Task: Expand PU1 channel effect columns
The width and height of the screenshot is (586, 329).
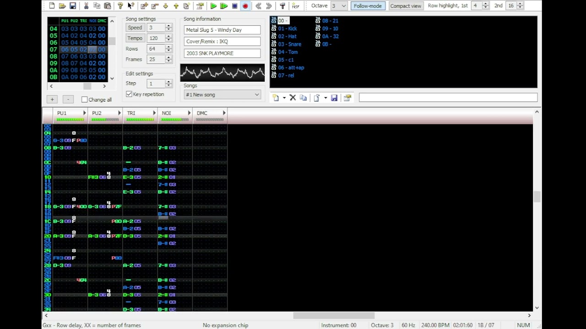Action: tap(84, 113)
